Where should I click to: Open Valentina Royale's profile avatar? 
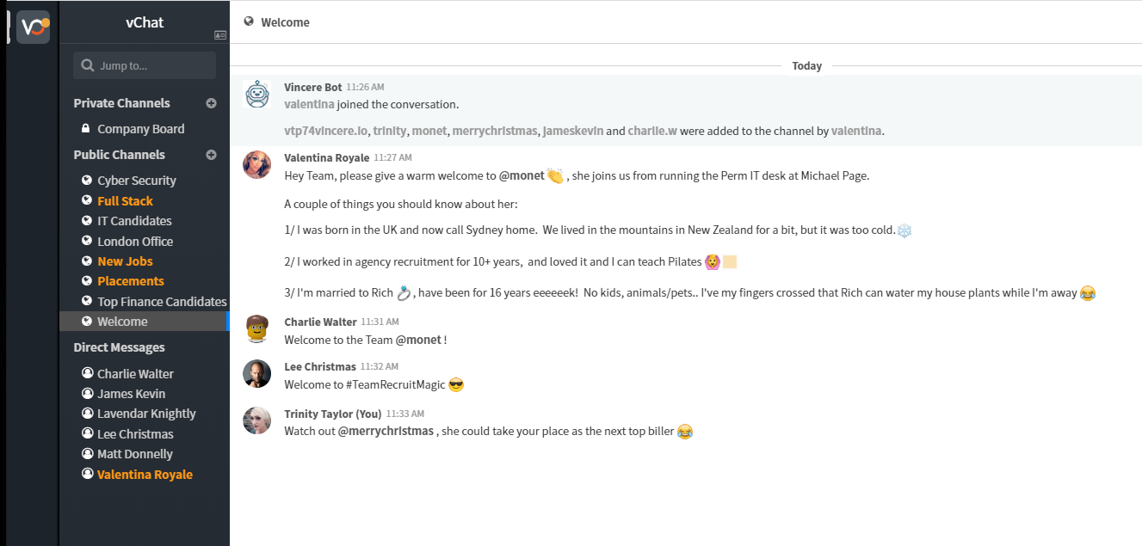tap(257, 164)
